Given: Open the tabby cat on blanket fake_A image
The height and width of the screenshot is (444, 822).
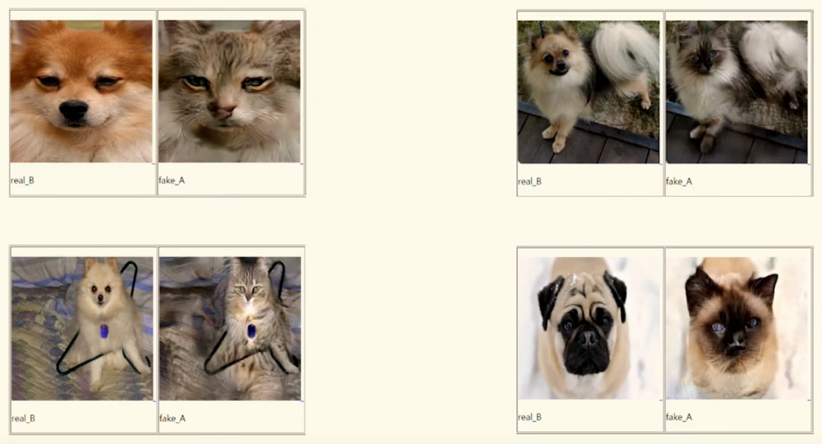Looking at the screenshot, I should (230, 329).
